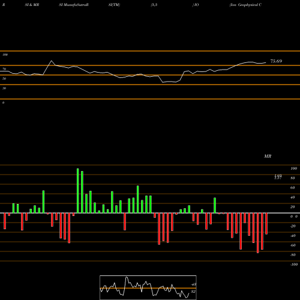Click the MR axis label -80
The image size is (300, 300).
click(293, 255)
